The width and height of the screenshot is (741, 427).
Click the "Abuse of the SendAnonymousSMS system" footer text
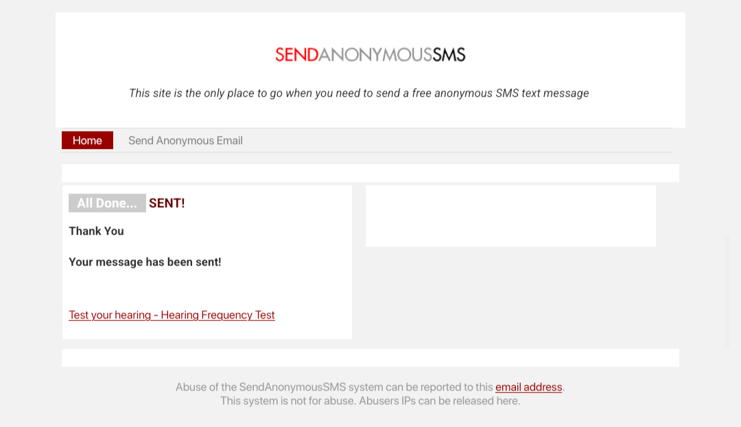(334, 387)
